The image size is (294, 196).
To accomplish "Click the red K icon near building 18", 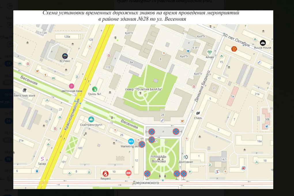I will click(x=244, y=168).
